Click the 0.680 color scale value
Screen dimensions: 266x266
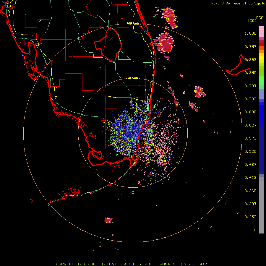click(x=250, y=112)
